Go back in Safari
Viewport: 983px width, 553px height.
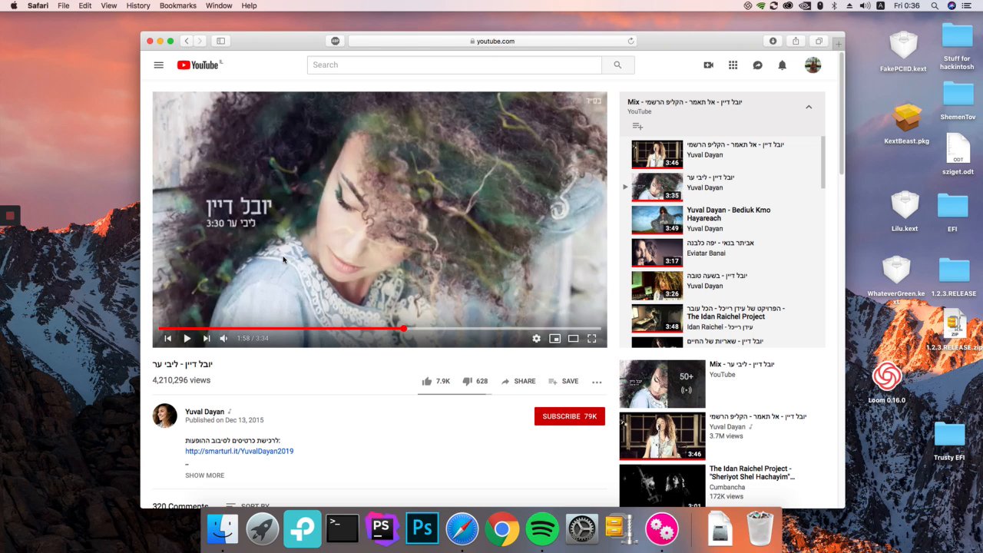[x=187, y=41]
